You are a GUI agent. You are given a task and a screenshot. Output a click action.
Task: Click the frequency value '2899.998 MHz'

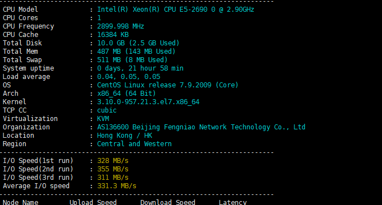pyautogui.click(x=120, y=26)
